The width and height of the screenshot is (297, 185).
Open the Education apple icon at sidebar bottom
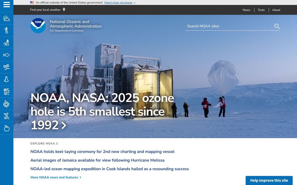[7, 128]
